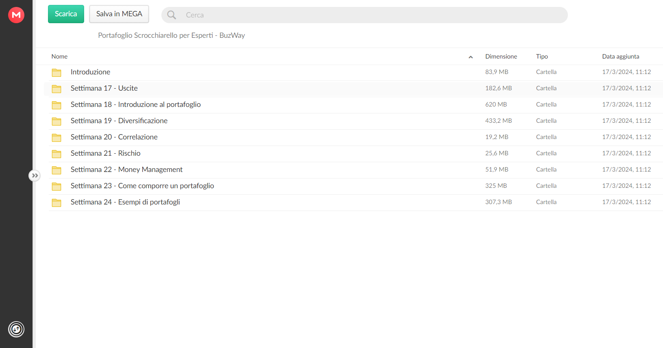
Task: Click the search magnifier icon
Action: [172, 15]
